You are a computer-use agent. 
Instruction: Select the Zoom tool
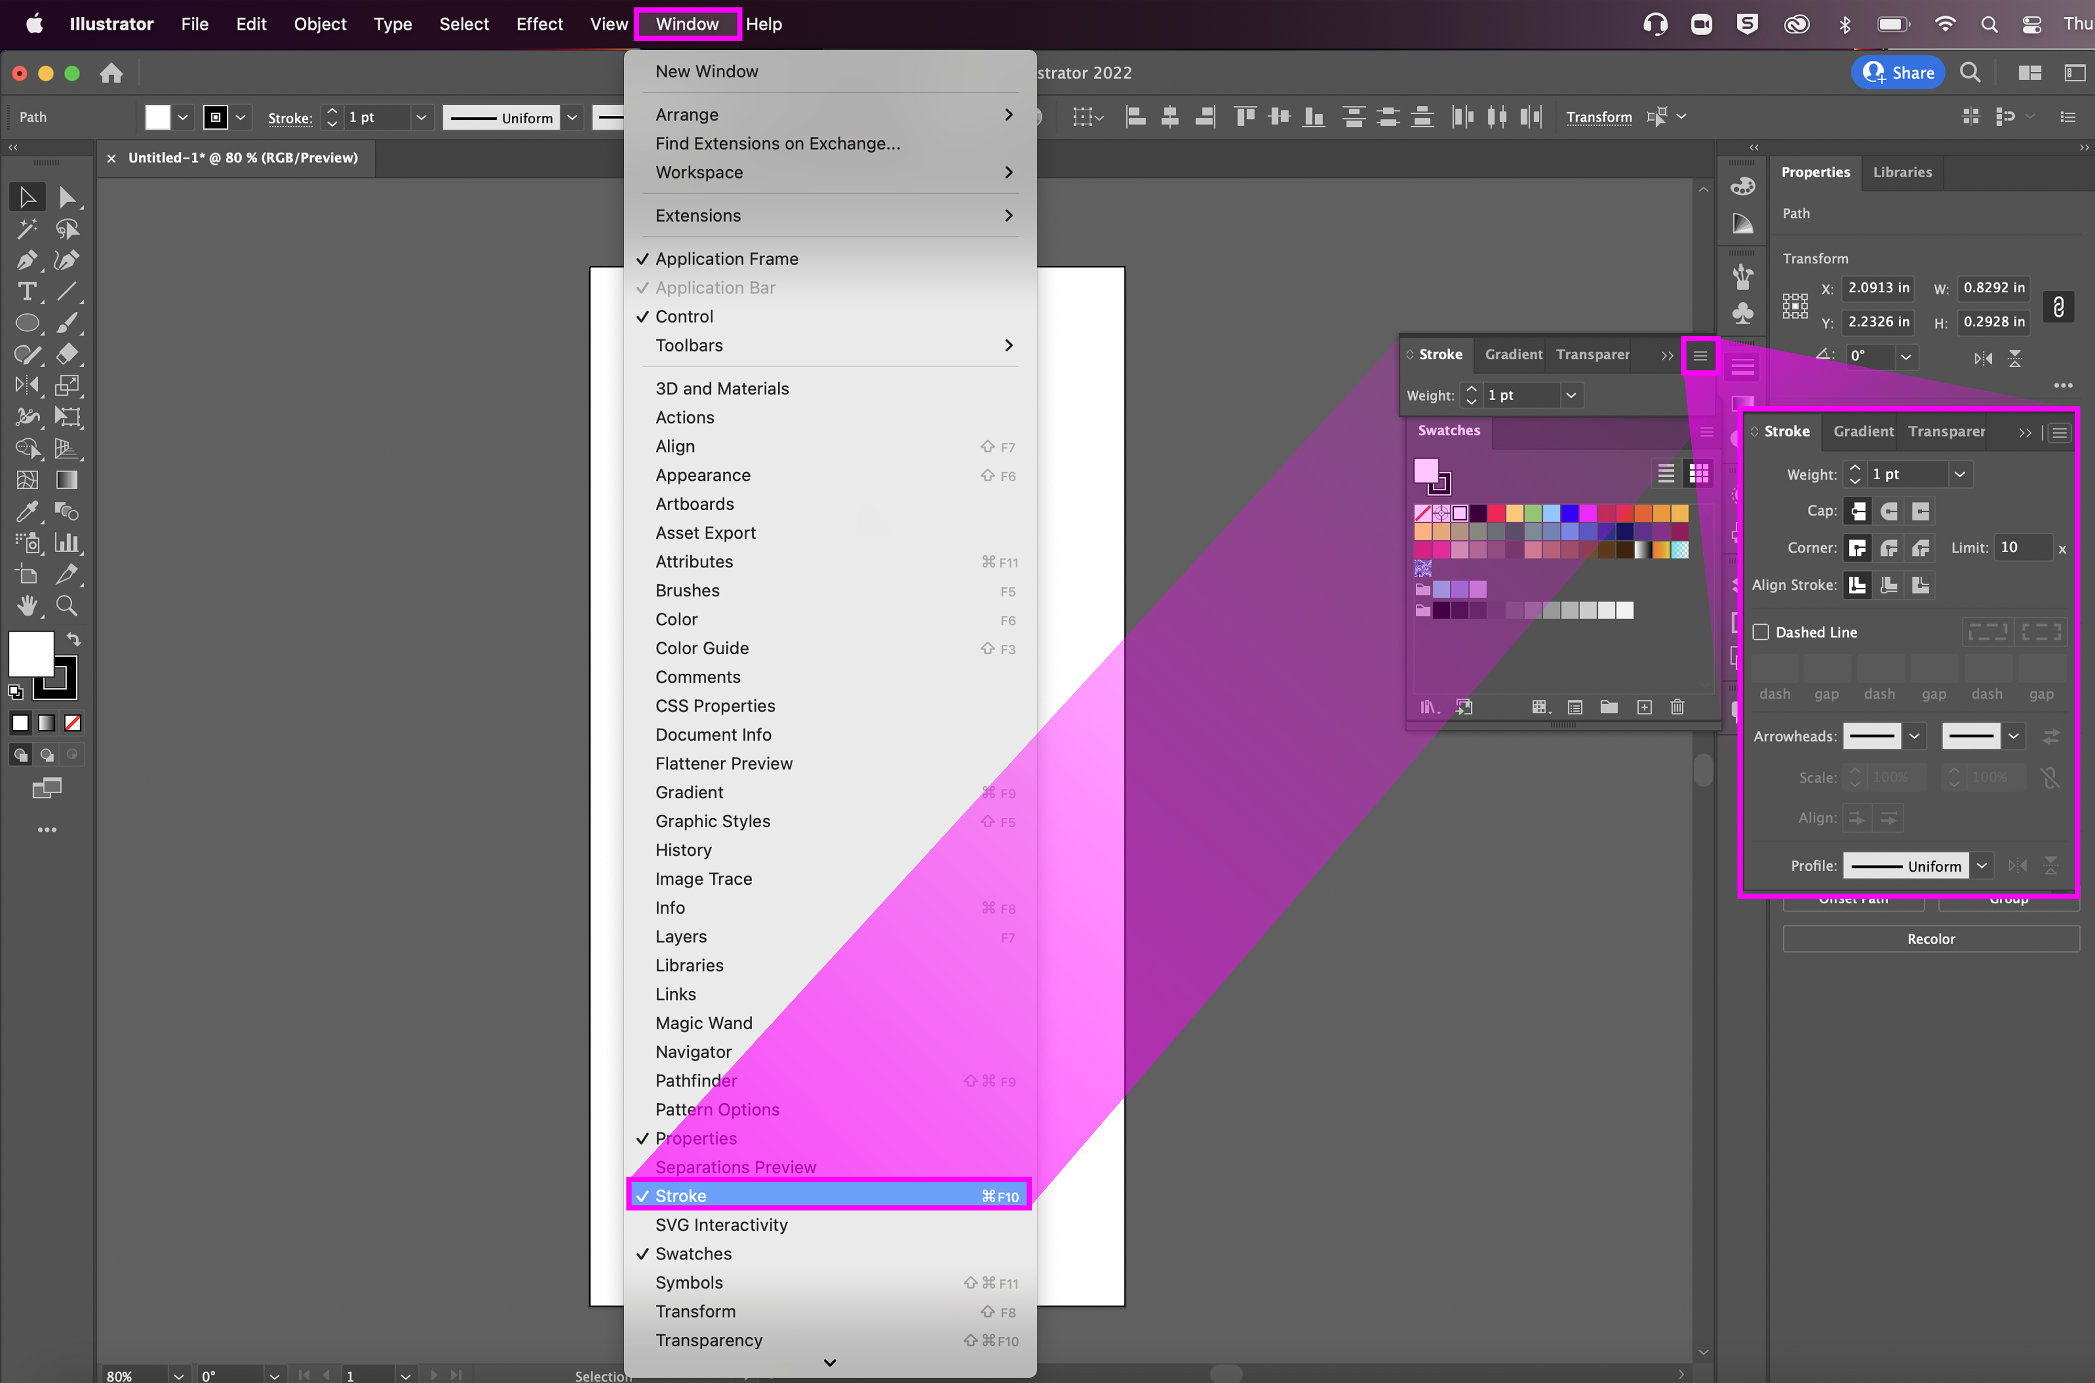tap(67, 606)
